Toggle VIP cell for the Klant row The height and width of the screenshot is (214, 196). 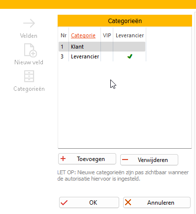click(x=107, y=47)
